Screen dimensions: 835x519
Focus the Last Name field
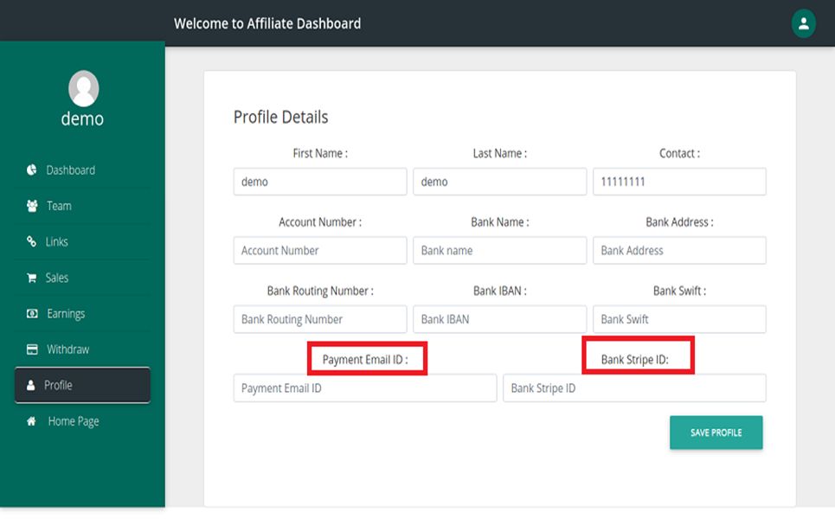[x=499, y=182]
